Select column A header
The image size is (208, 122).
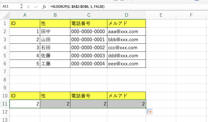tap(25, 15)
